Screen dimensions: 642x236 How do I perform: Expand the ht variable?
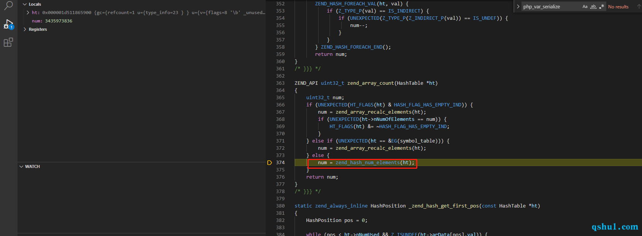coord(28,13)
